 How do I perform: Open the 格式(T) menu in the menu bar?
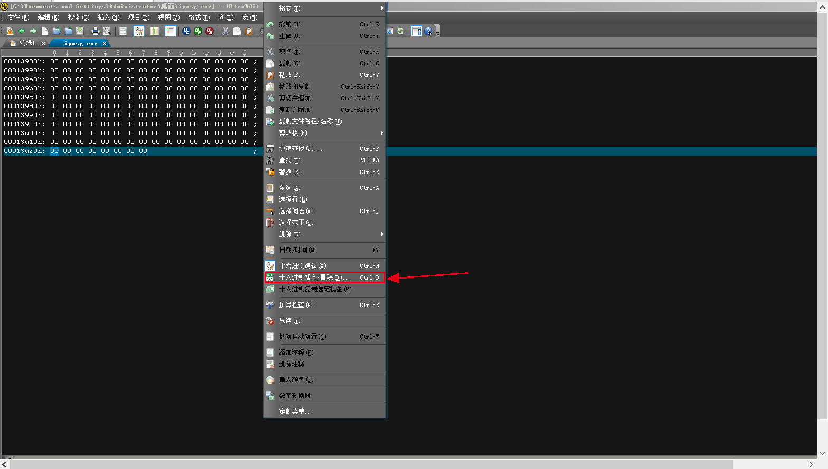coord(199,17)
